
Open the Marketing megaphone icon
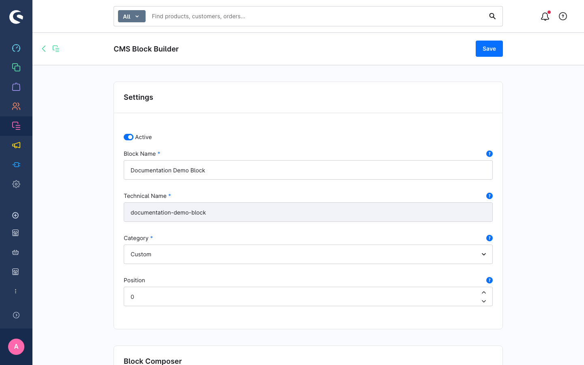coord(16,145)
